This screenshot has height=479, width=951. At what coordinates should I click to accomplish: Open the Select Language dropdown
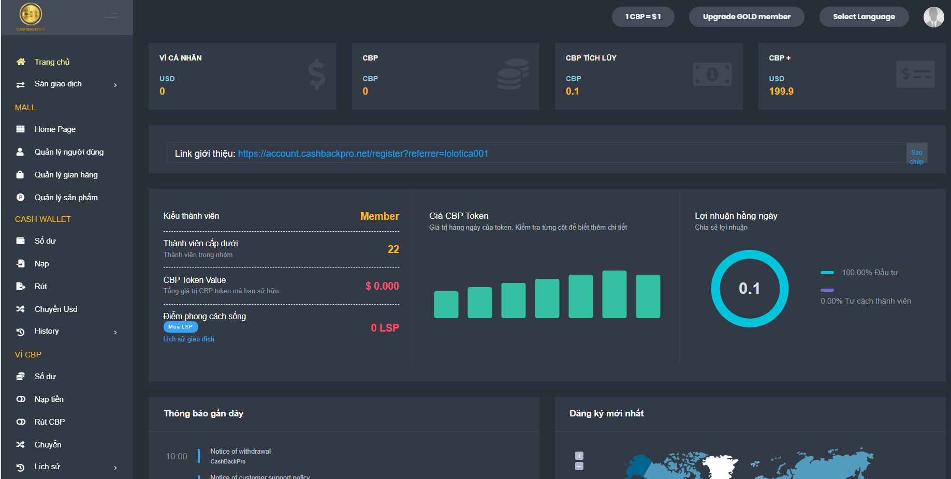pyautogui.click(x=864, y=17)
